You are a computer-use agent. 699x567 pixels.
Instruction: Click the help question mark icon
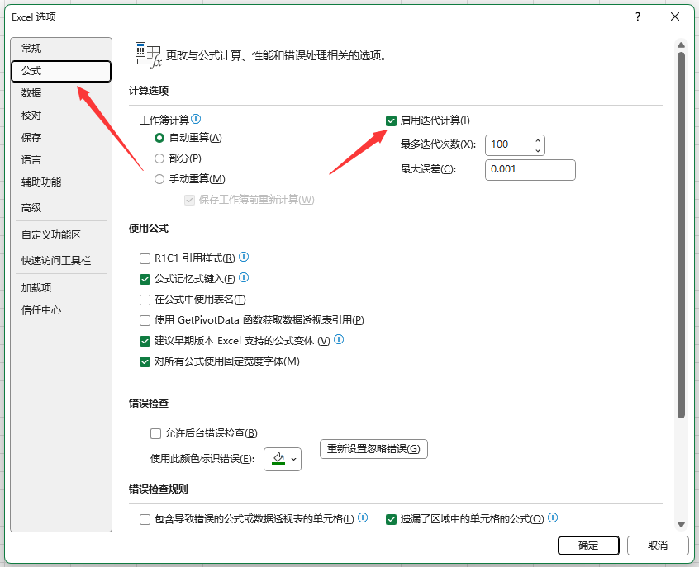tap(638, 17)
